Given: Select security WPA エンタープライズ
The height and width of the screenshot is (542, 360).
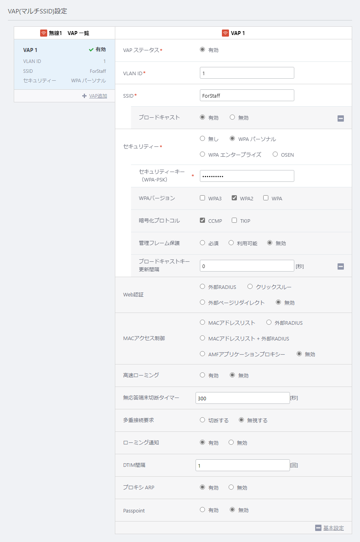Looking at the screenshot, I should pyautogui.click(x=202, y=154).
